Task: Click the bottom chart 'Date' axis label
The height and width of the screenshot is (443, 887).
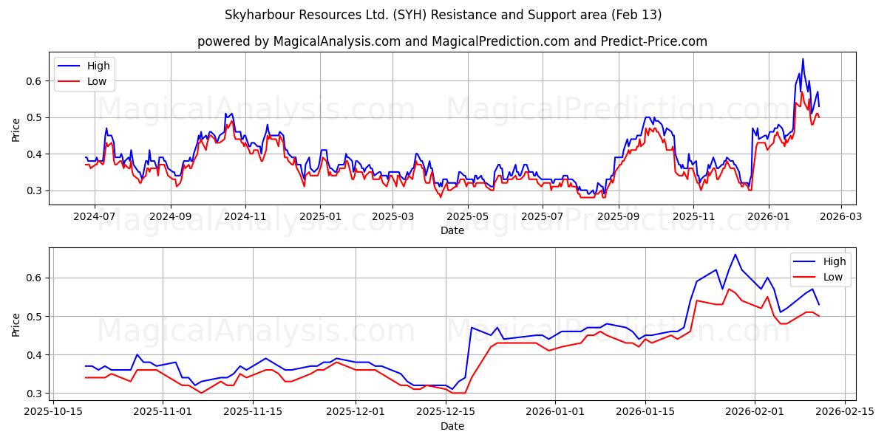Action: coord(452,426)
